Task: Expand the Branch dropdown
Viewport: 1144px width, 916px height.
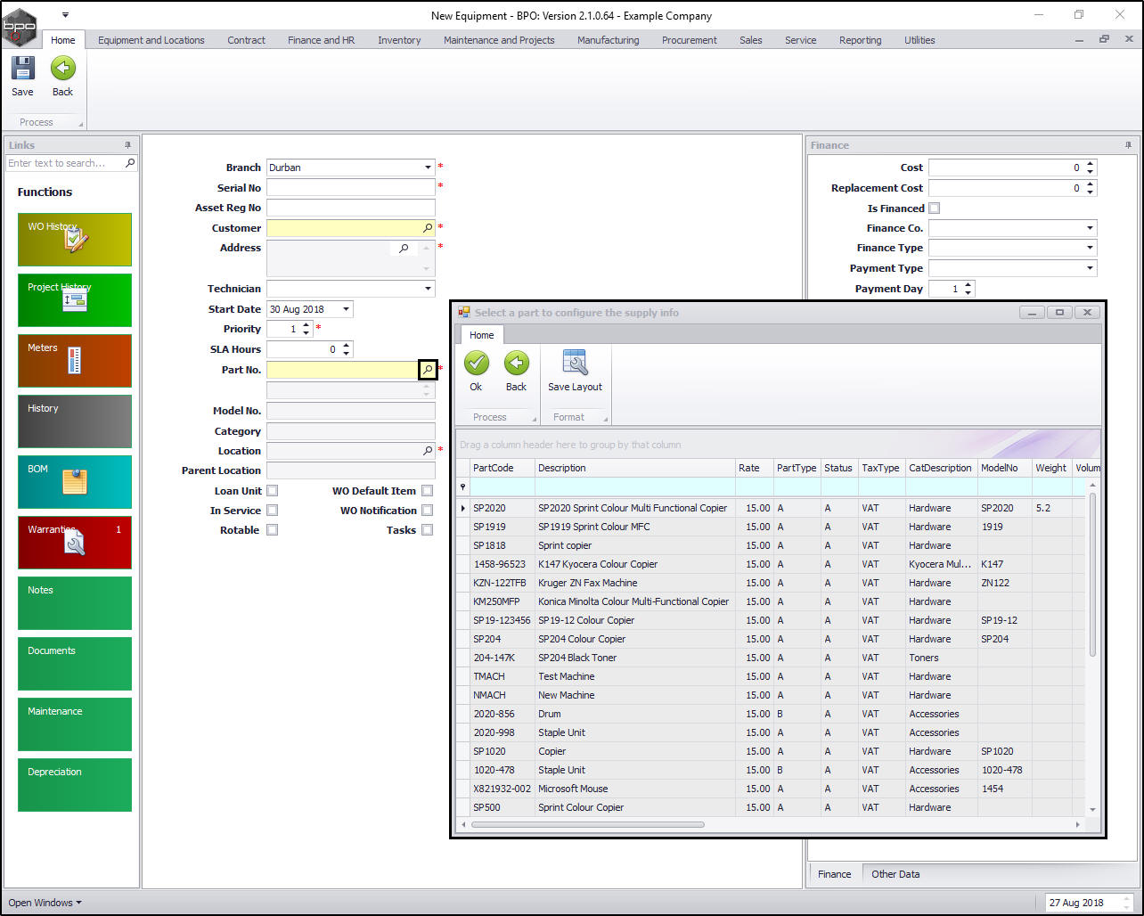Action: 428,168
